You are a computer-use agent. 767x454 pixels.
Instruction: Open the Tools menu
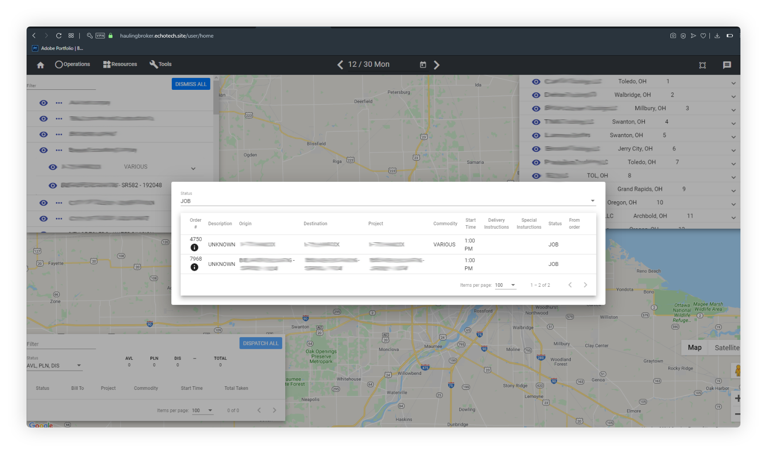(160, 65)
